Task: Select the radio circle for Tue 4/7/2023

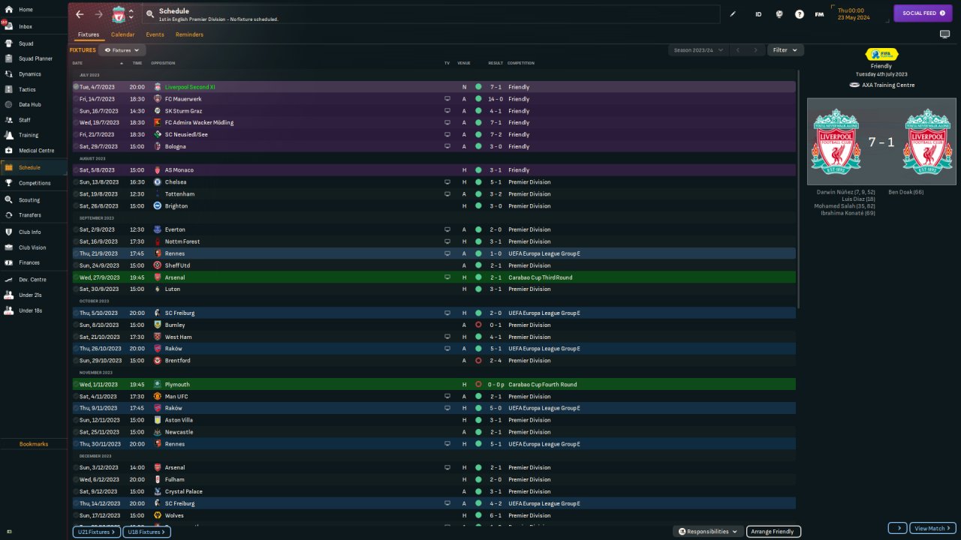Action: tap(76, 87)
